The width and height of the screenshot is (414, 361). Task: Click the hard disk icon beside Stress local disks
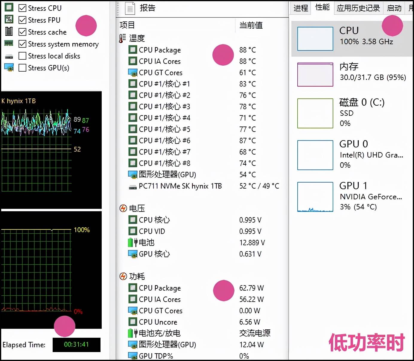pos(9,55)
